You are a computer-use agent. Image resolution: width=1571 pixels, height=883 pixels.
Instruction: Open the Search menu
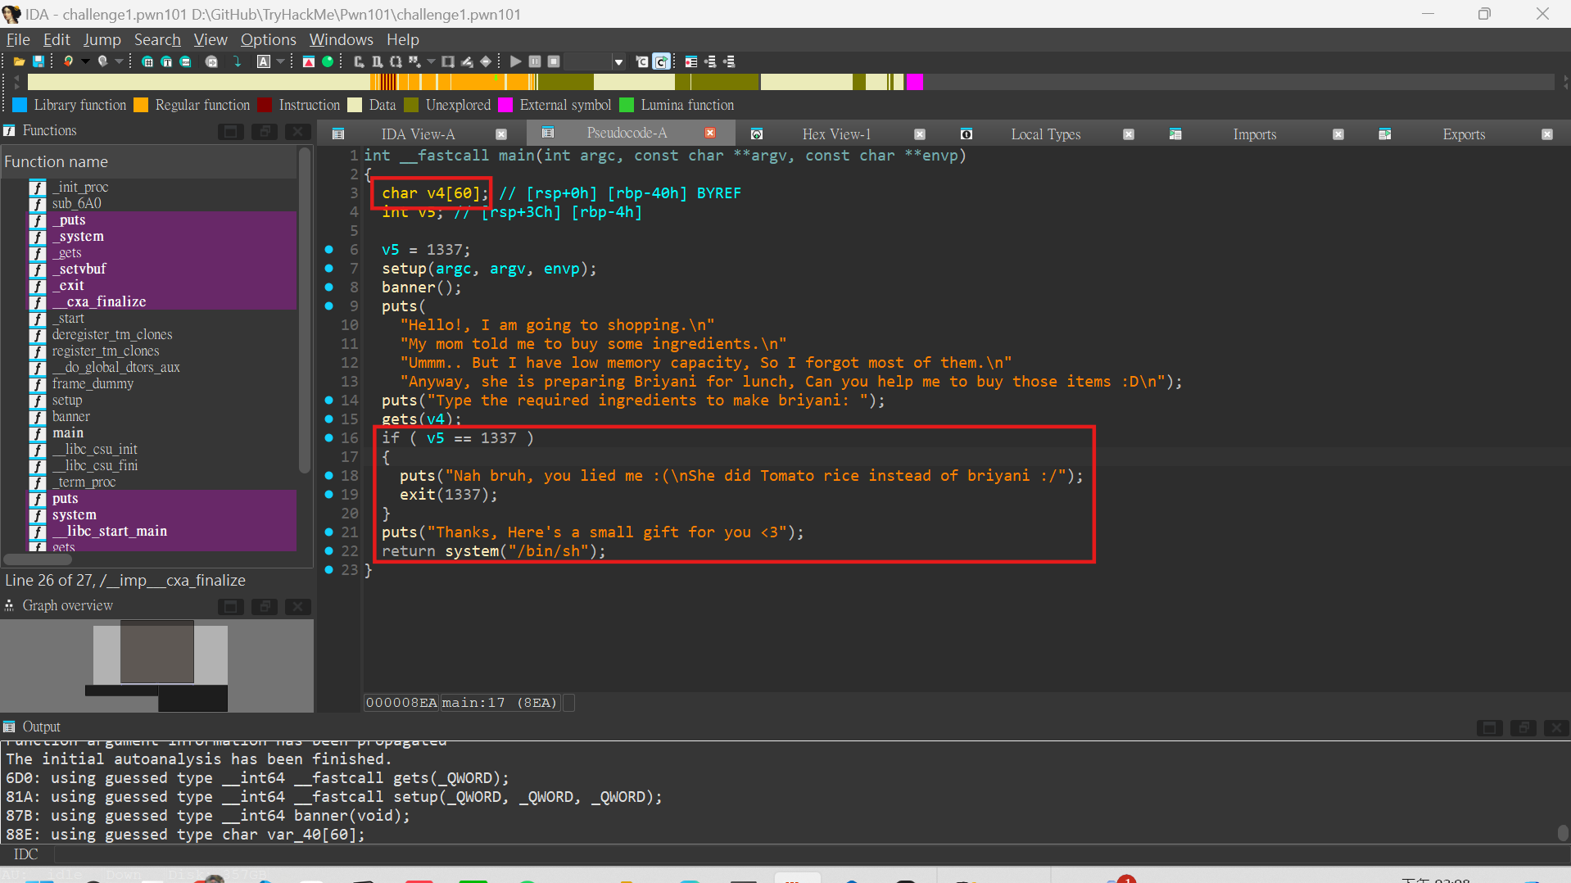coord(157,39)
